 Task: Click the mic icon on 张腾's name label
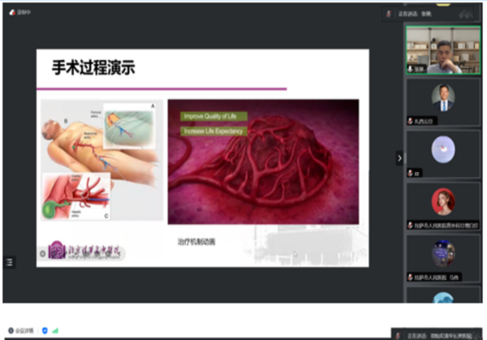(x=411, y=70)
